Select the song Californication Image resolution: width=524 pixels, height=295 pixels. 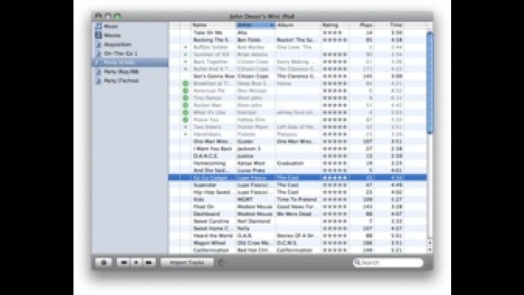[211, 250]
